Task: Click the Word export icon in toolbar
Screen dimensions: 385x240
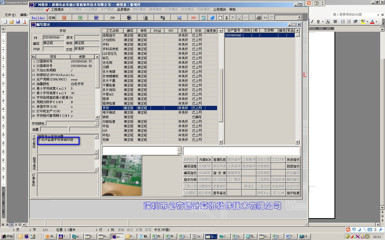Action: point(96,18)
